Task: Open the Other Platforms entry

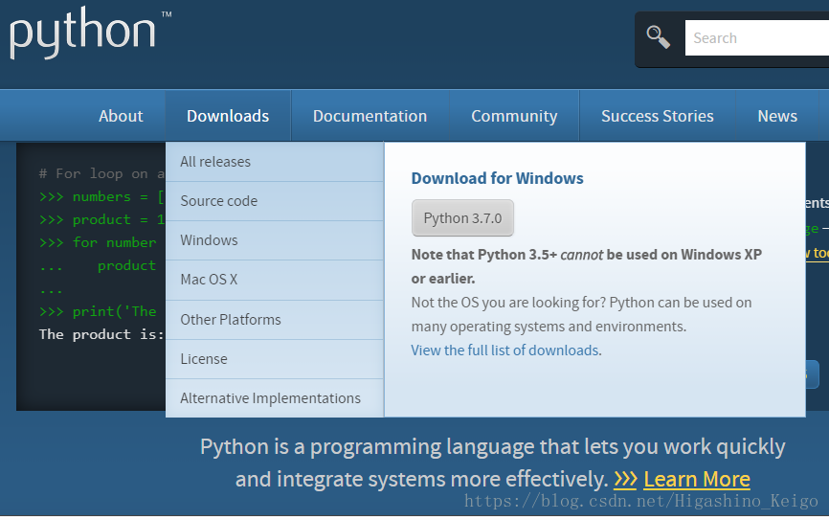Action: point(275,320)
